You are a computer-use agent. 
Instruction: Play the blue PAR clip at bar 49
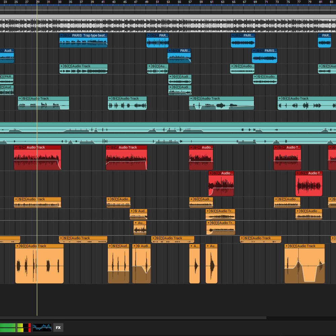(149, 35)
